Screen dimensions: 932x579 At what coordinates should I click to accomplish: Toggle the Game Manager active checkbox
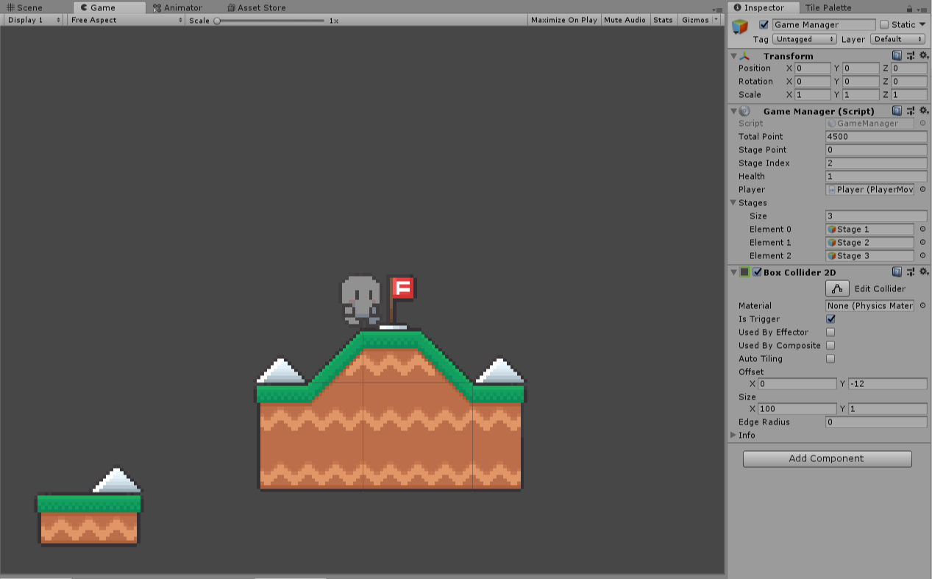click(764, 24)
